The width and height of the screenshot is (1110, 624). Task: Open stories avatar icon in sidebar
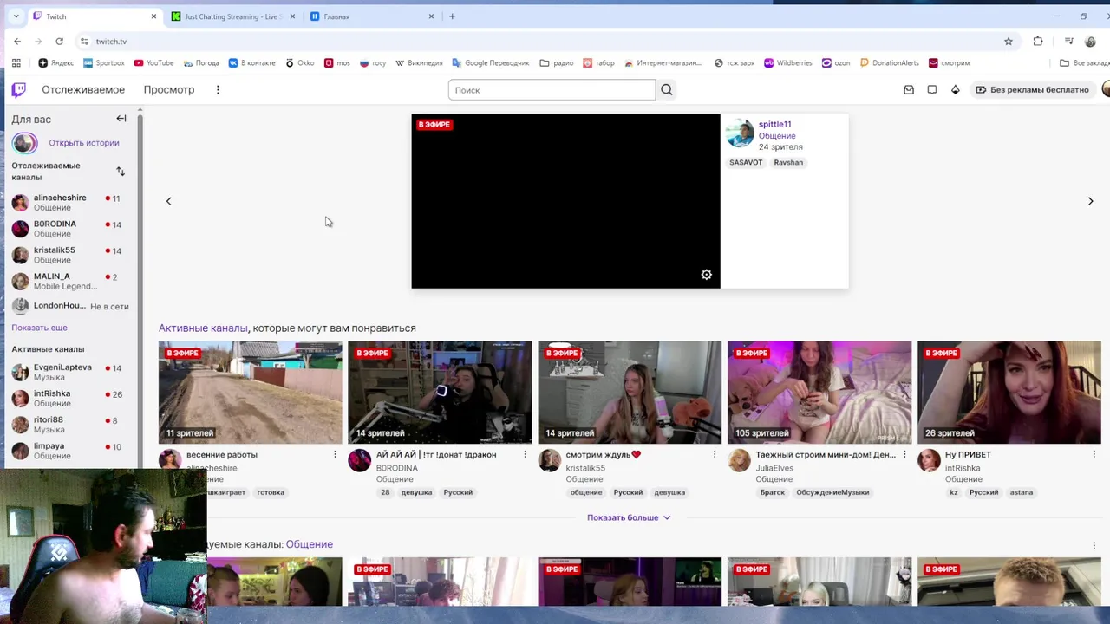24,143
